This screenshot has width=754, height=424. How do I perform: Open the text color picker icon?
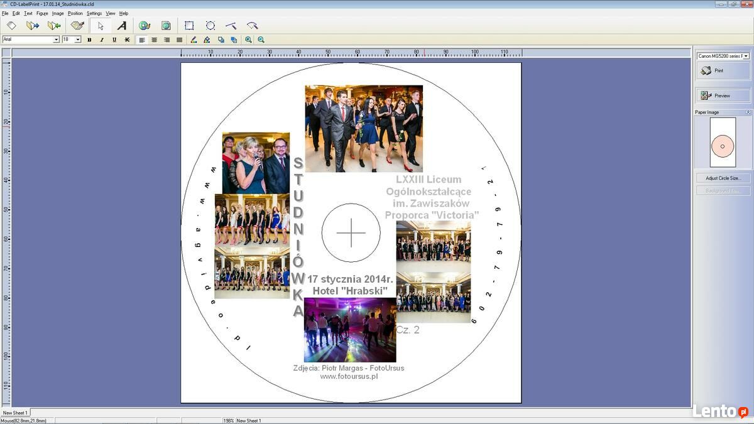[x=194, y=40]
